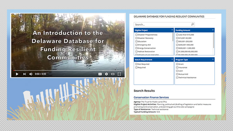The height and width of the screenshot is (131, 233).
Task: Play the introduction video
Action: pos(17,74)
